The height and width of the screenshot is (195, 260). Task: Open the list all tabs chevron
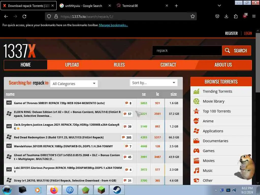(x=219, y=6)
